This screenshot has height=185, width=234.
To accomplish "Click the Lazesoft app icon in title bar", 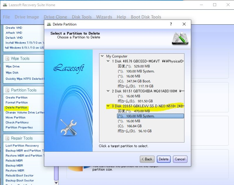I will click(5, 5).
